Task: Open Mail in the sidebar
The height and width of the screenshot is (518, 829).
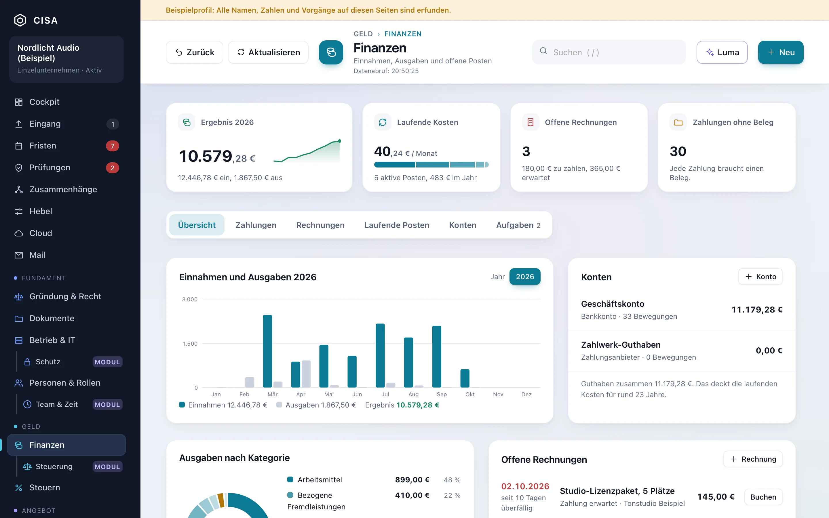Action: tap(66, 255)
